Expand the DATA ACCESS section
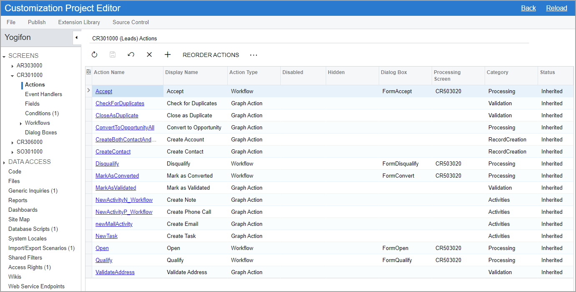Screen dimensions: 576x292 pyautogui.click(x=4, y=162)
